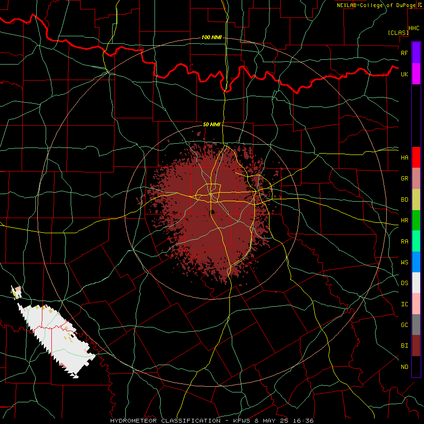
Task: Click the 'UK' legend label
Action: point(404,74)
